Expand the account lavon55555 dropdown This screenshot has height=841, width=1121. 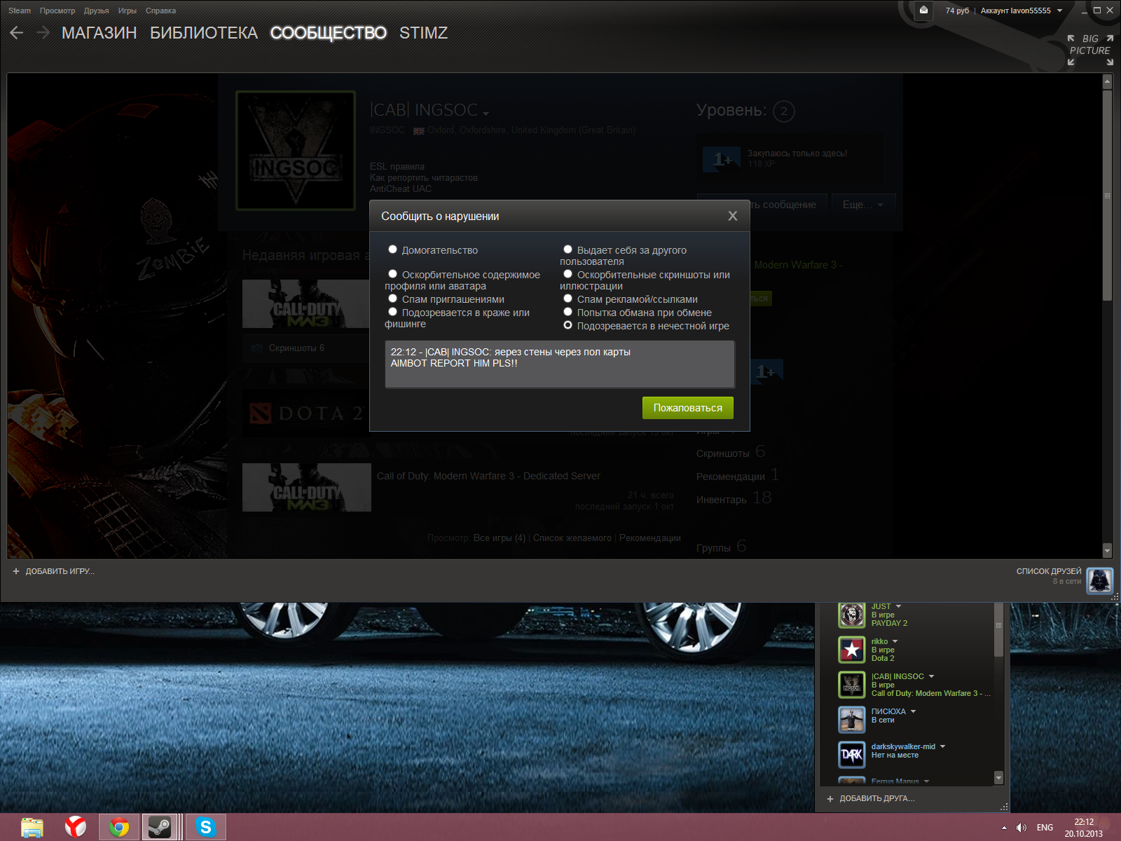coord(1059,11)
